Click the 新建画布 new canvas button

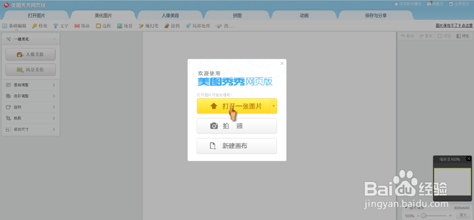pyautogui.click(x=237, y=146)
